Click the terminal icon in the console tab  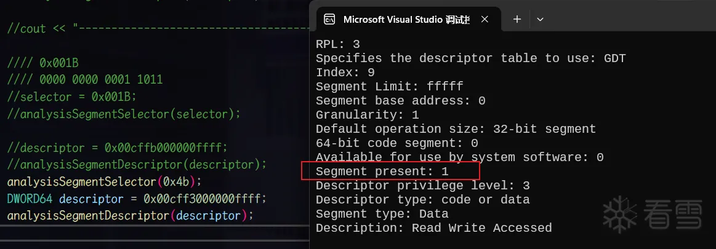pyautogui.click(x=329, y=19)
